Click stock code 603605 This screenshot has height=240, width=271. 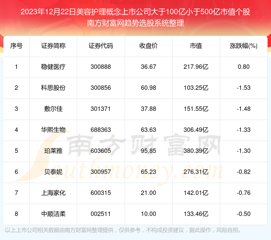click(101, 151)
